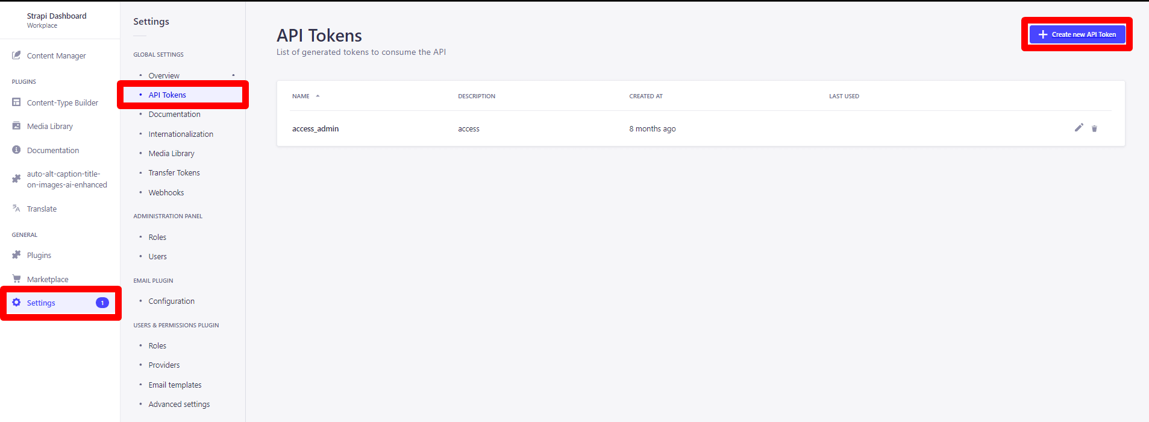The height and width of the screenshot is (422, 1149).
Task: Click the sidebar Documentation info icon
Action: [16, 150]
